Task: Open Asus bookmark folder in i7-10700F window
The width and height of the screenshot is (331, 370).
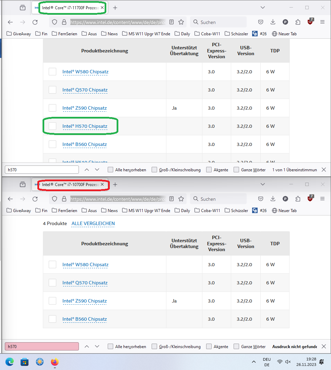Action: tap(89, 210)
